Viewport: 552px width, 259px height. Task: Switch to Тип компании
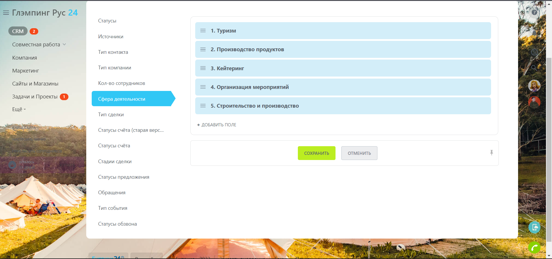point(114,68)
